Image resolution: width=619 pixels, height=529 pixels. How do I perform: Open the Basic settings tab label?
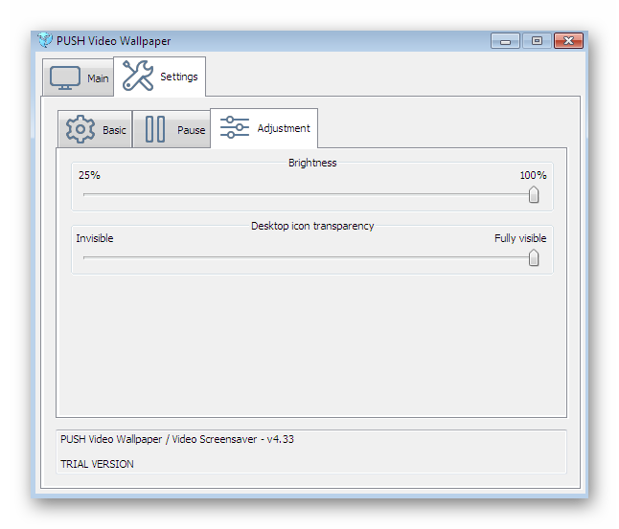114,130
